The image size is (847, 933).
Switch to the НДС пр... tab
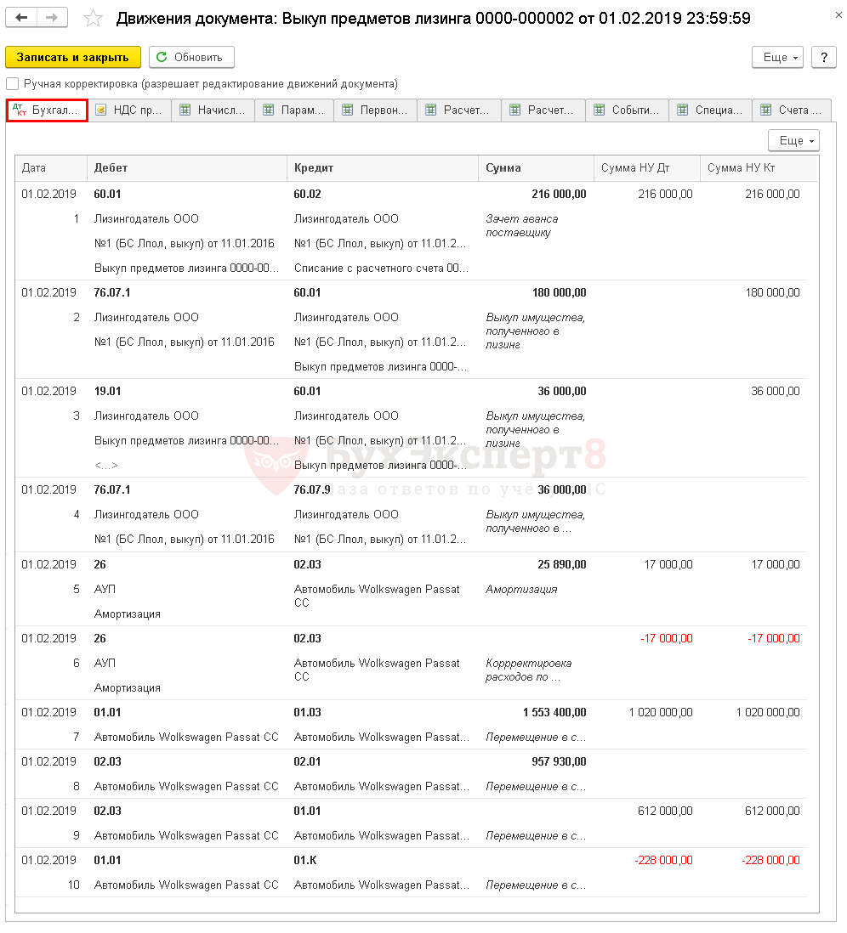coord(129,110)
